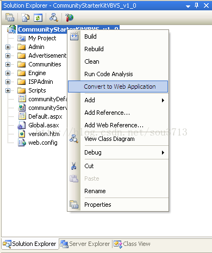Close the Solution Explorer panel

click(x=206, y=5)
